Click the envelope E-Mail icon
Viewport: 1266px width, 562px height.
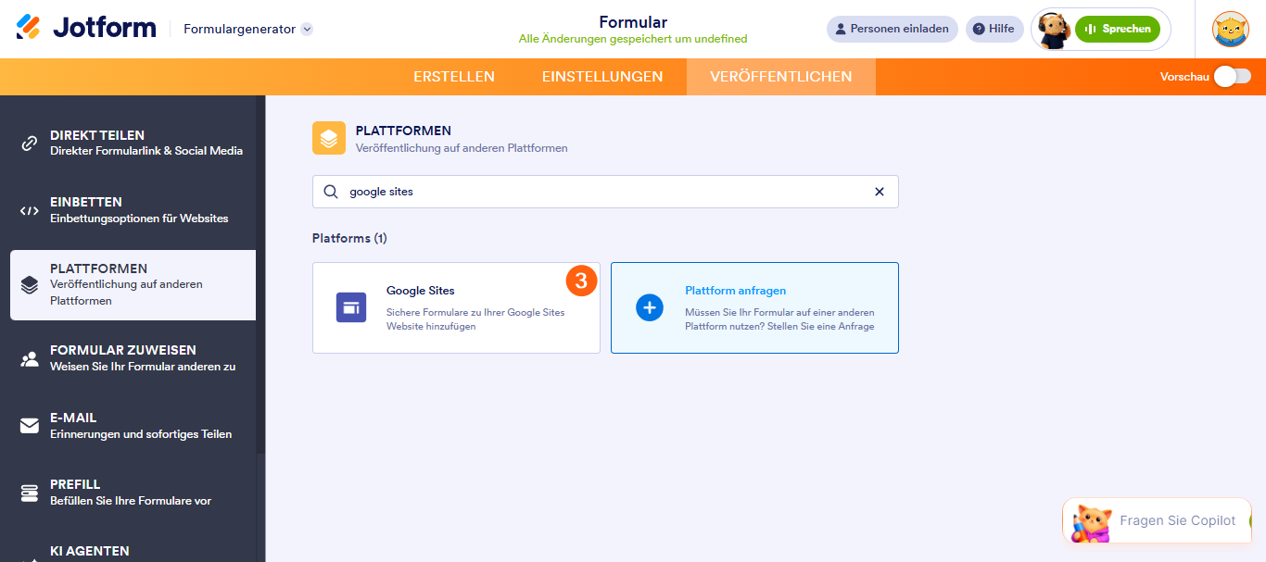30,426
